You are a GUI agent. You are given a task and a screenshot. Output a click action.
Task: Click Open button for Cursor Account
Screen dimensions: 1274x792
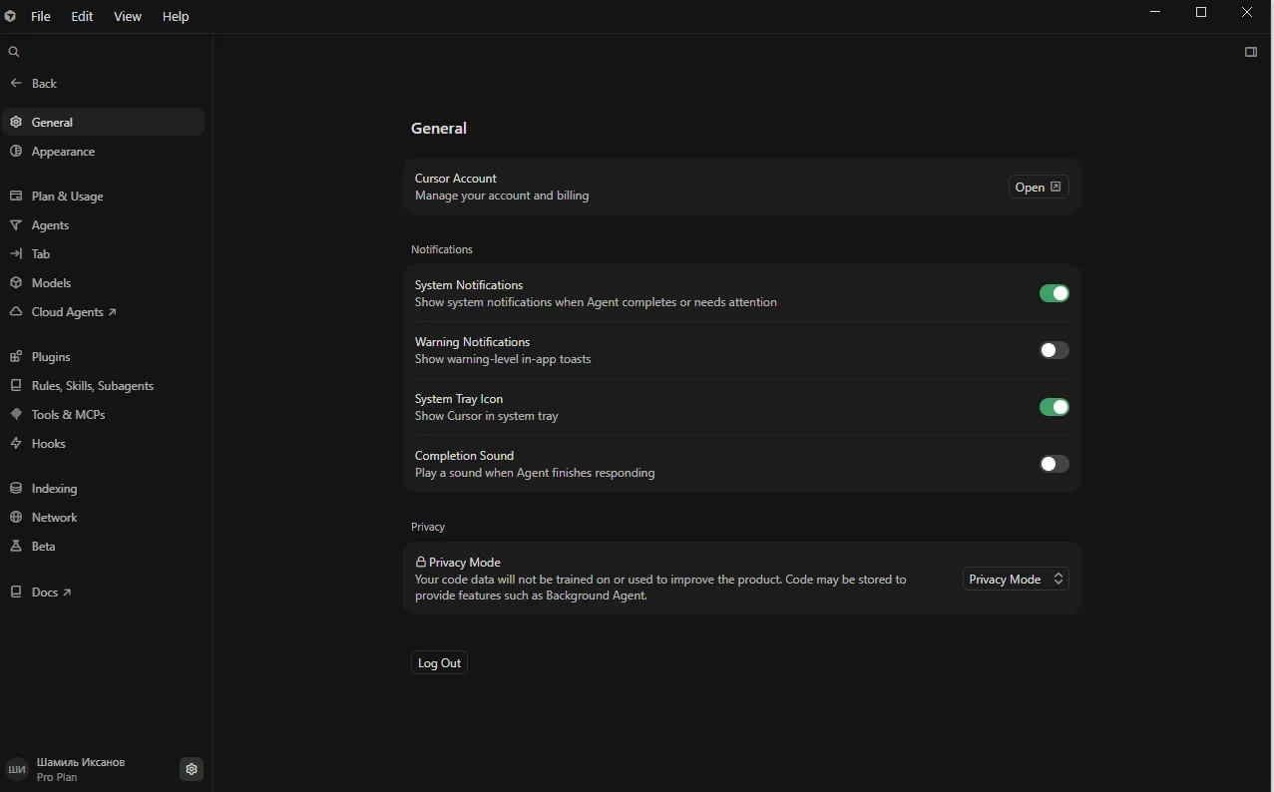tap(1038, 188)
